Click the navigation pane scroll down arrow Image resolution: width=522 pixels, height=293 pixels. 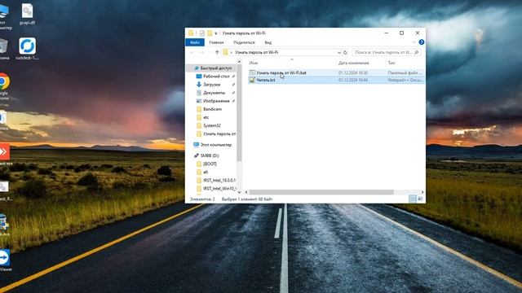pyautogui.click(x=239, y=192)
